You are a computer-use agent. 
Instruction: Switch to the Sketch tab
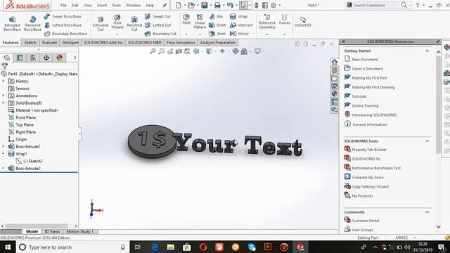click(x=30, y=42)
